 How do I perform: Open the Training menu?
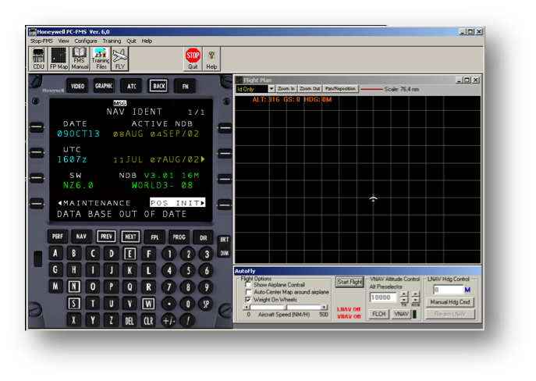[112, 41]
